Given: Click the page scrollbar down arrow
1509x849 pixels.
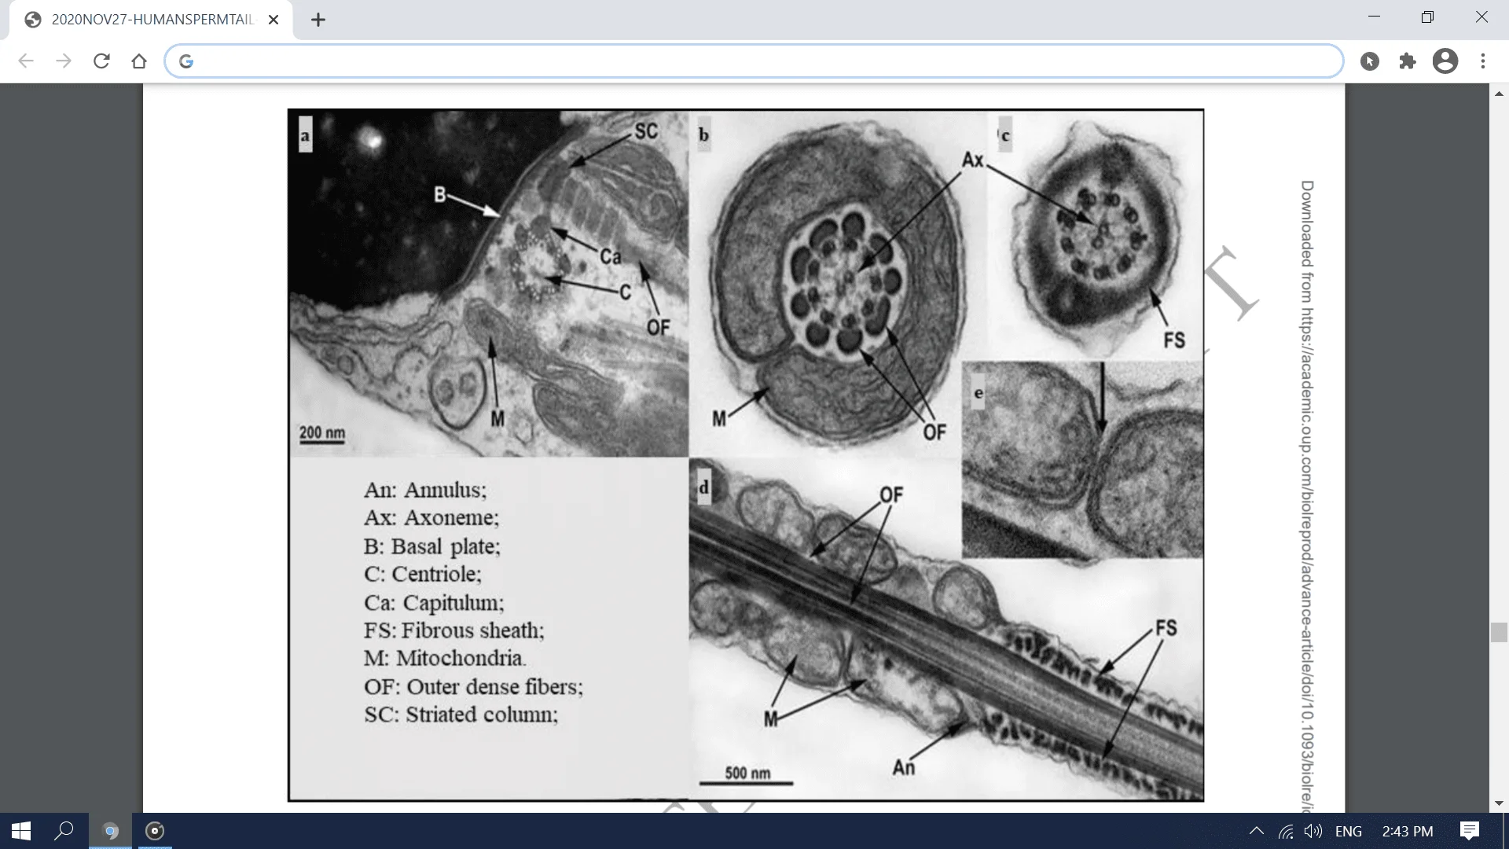Looking at the screenshot, I should point(1499,803).
